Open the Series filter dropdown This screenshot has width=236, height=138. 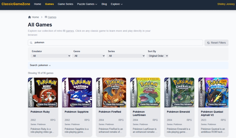coord(126,56)
